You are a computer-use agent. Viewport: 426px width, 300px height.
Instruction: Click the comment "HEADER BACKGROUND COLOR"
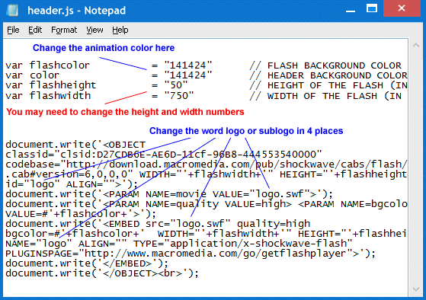(x=337, y=75)
